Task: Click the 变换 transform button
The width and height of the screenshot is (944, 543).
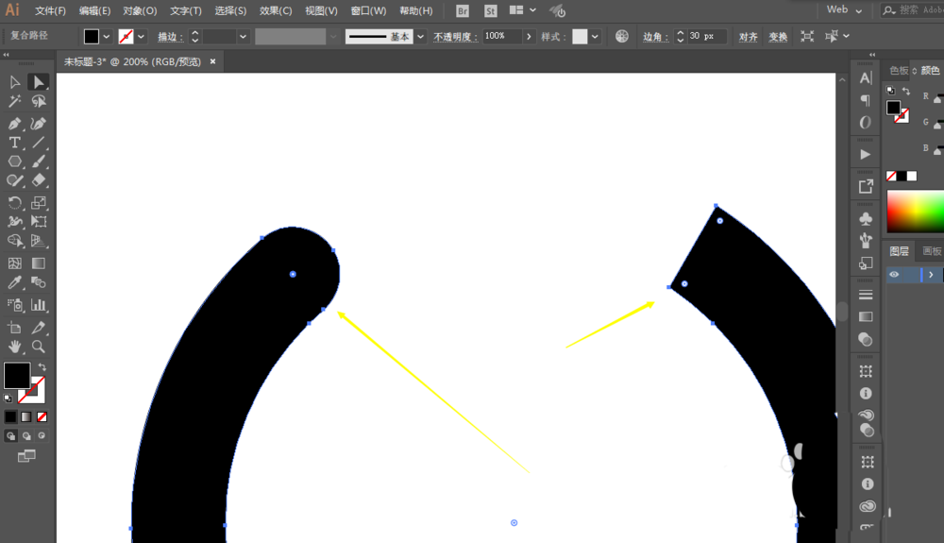Action: (778, 37)
